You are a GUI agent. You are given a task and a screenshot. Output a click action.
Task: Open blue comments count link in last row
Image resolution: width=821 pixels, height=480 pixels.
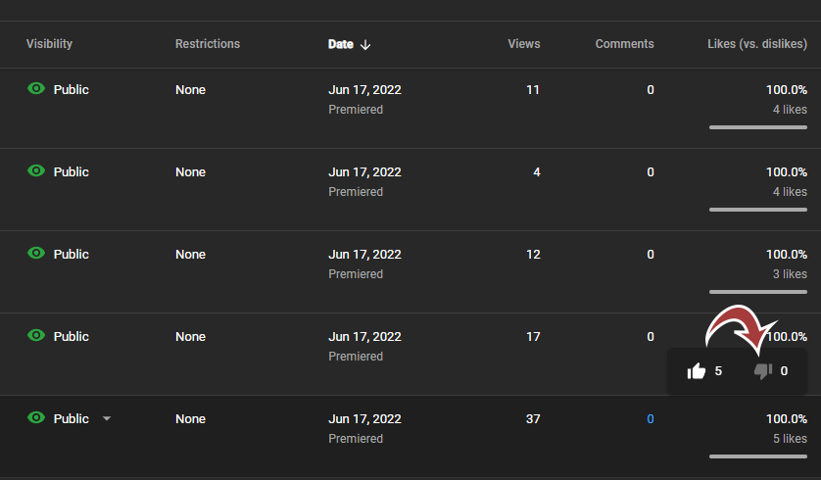651,418
